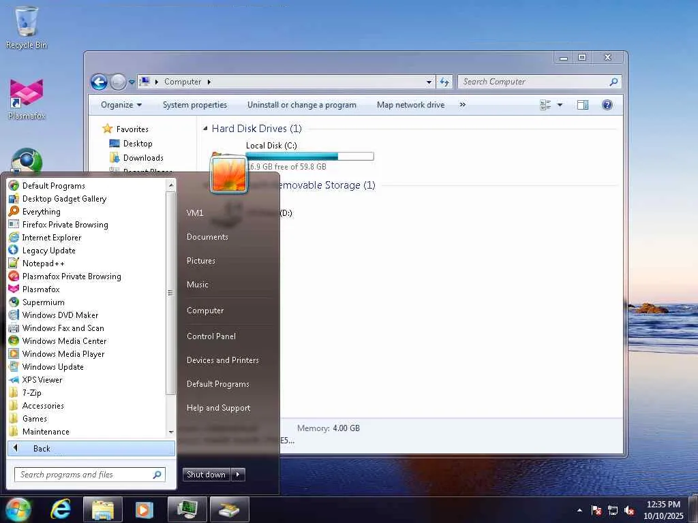
Task: Click the muted volume tray icon
Action: (x=629, y=510)
